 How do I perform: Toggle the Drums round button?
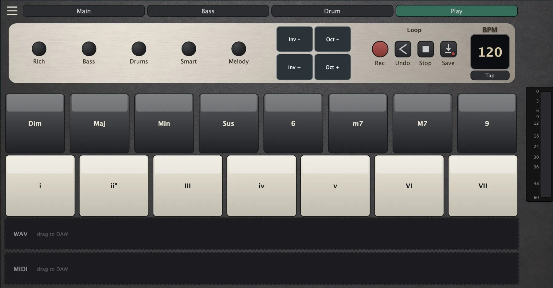point(139,49)
